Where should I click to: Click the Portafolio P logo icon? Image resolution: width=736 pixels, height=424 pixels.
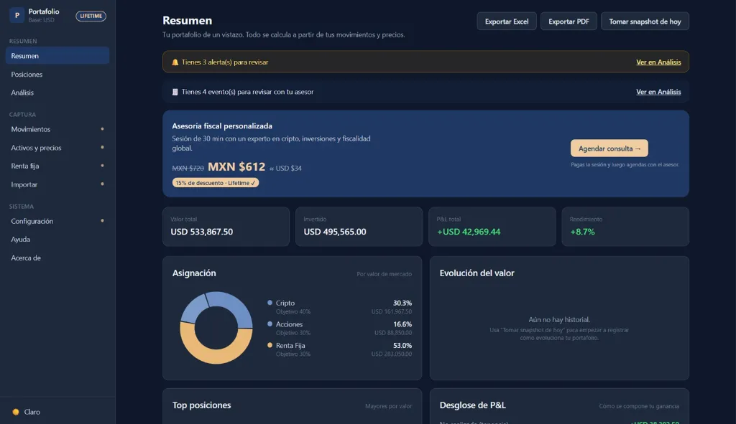click(x=17, y=16)
